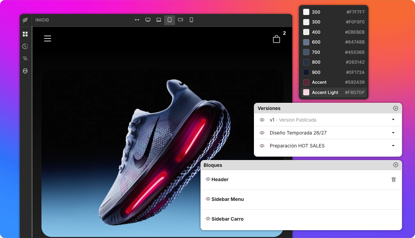Expand dropdown for Diseño Temporada 26/27
This screenshot has width=415, height=238.
(393, 132)
